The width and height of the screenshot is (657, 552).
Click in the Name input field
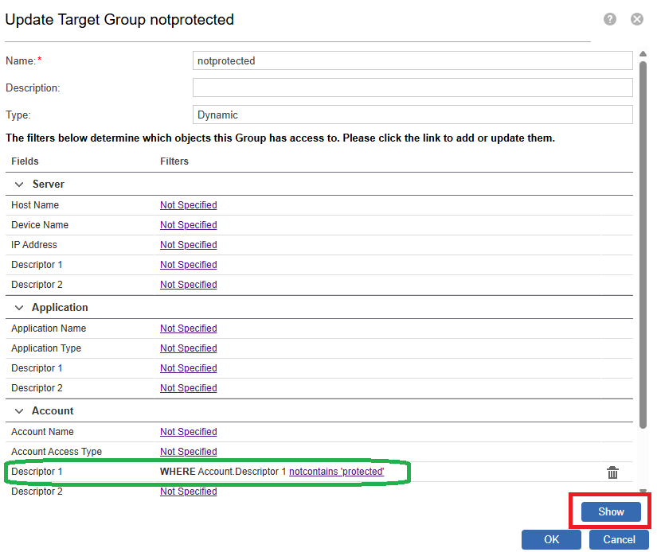point(413,60)
